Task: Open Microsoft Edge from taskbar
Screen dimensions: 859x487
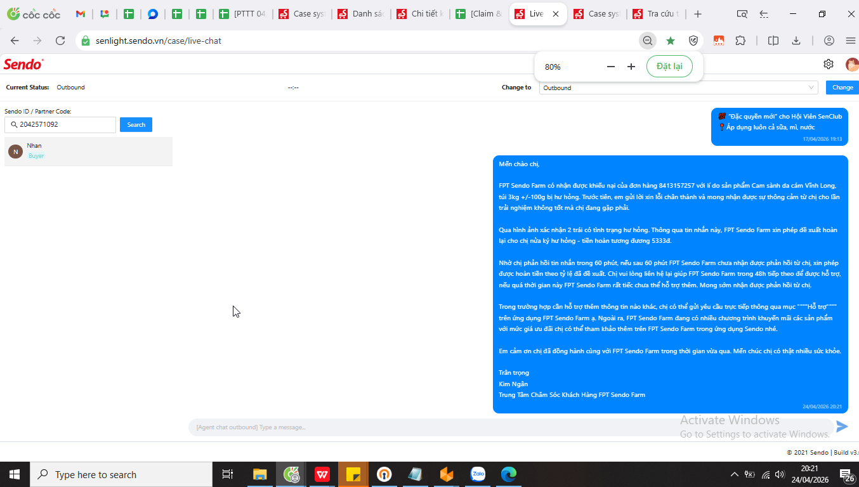Action: (509, 474)
